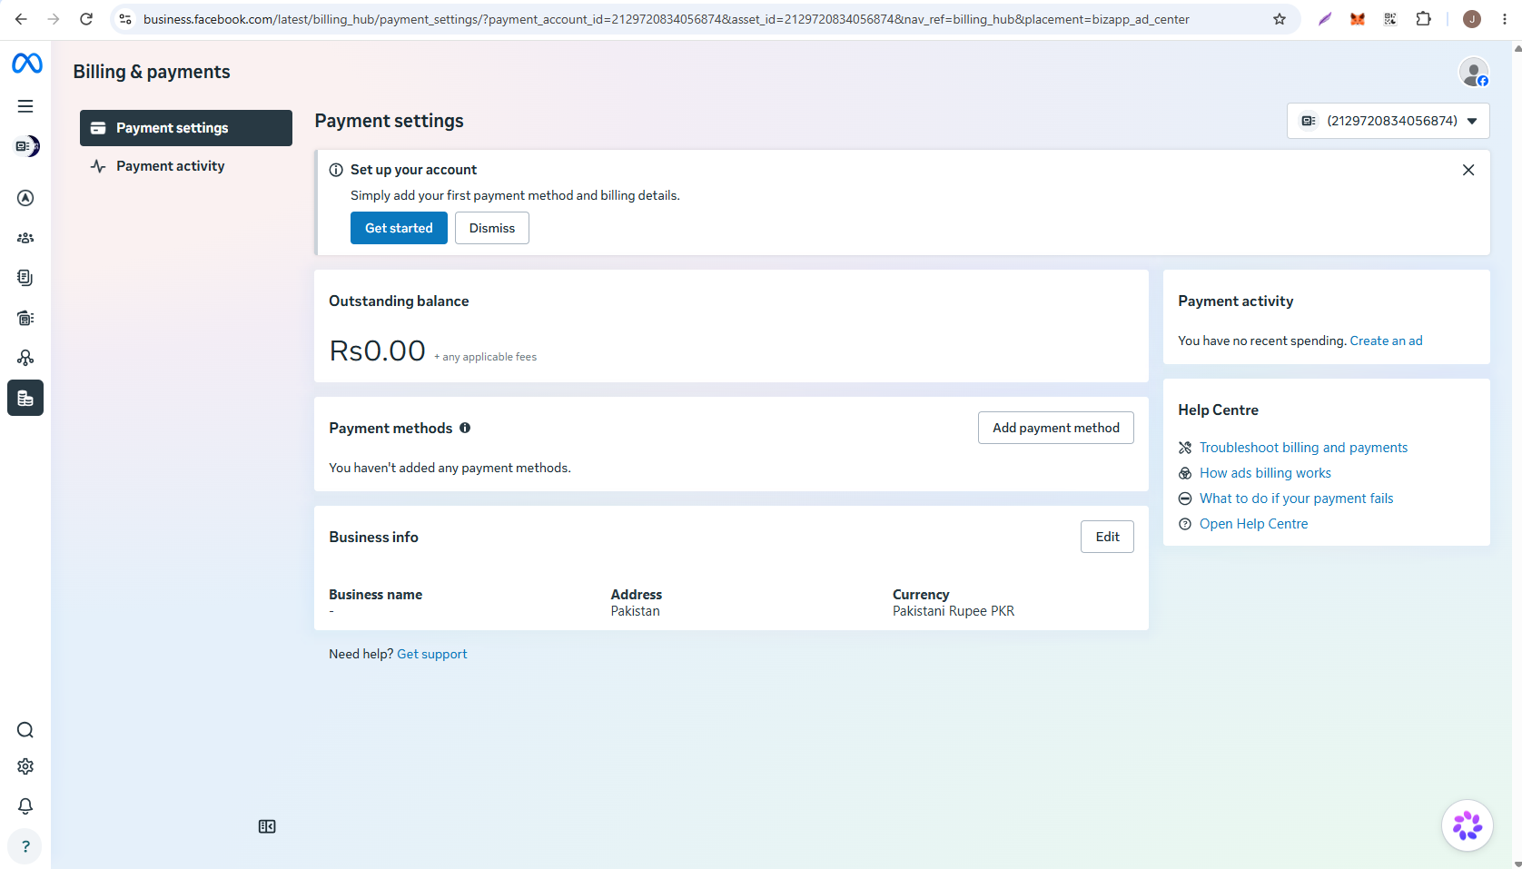Click the Meta logo icon

click(x=26, y=63)
